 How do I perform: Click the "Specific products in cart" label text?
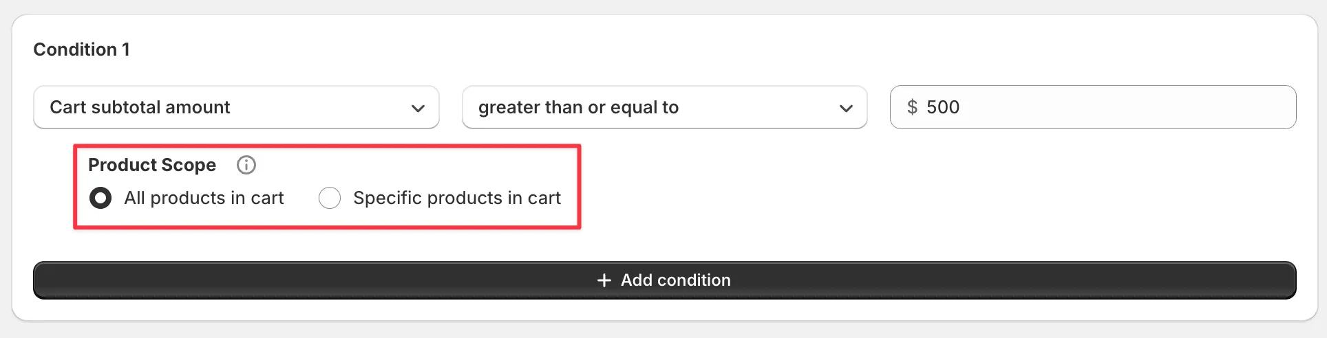pyautogui.click(x=456, y=198)
